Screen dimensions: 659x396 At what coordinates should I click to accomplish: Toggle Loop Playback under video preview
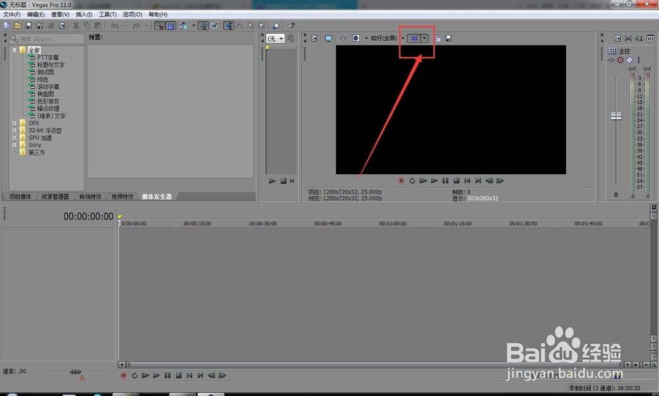pos(413,181)
